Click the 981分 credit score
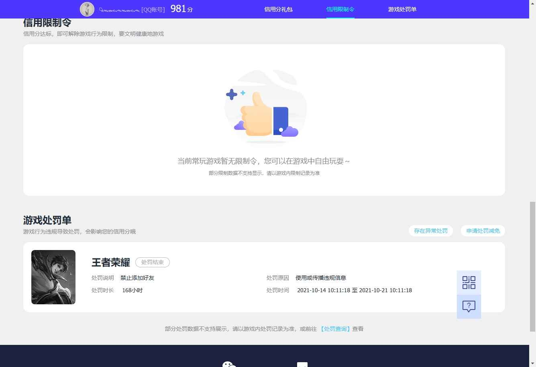This screenshot has height=367, width=536. [x=181, y=9]
